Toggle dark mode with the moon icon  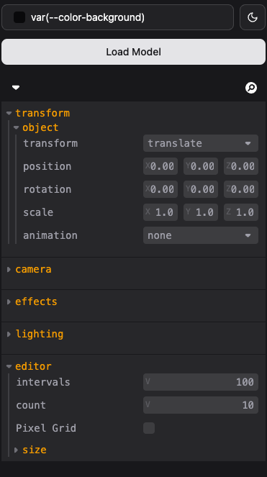(253, 17)
